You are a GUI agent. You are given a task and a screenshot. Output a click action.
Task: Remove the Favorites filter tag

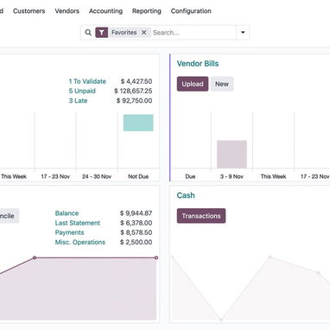tap(144, 33)
